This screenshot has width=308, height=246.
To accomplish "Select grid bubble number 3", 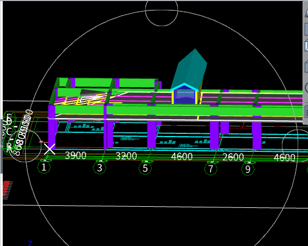I will (100, 168).
